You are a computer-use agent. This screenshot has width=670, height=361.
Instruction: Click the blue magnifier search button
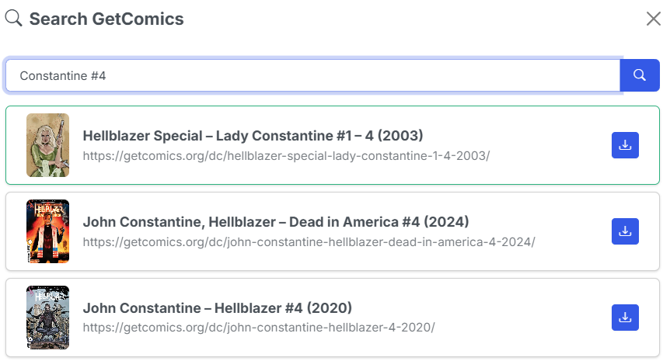(x=640, y=75)
